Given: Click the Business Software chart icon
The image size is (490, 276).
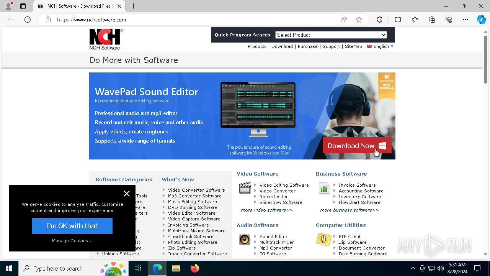Looking at the screenshot, I should pos(324,188).
